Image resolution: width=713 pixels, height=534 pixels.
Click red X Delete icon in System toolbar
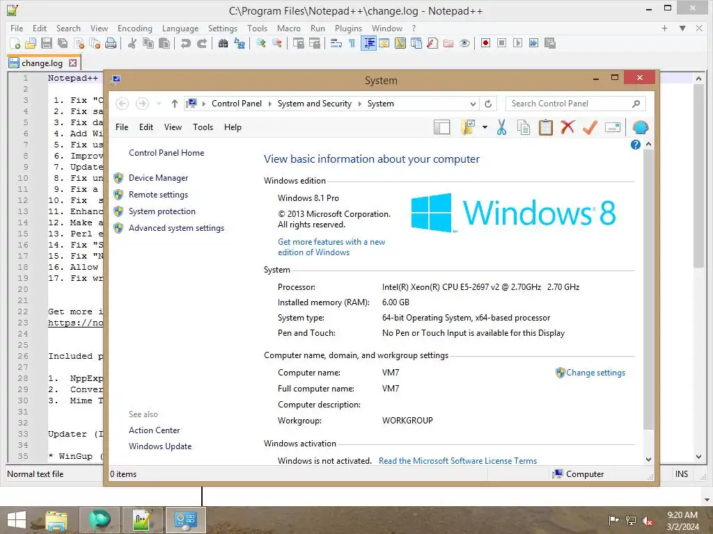pos(567,128)
